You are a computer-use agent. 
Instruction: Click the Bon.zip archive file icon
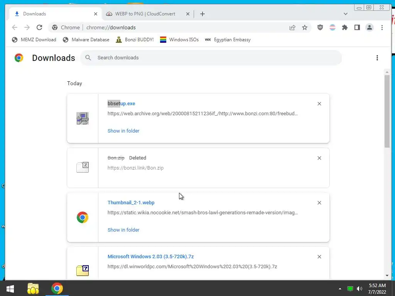[83, 167]
